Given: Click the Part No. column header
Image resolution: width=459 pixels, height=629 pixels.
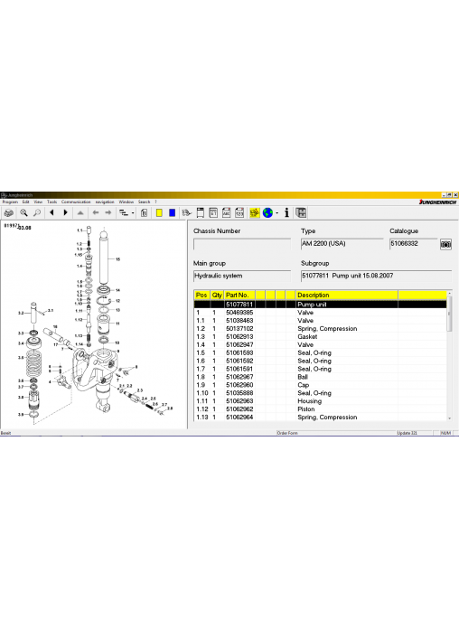Looking at the screenshot, I should [x=239, y=296].
